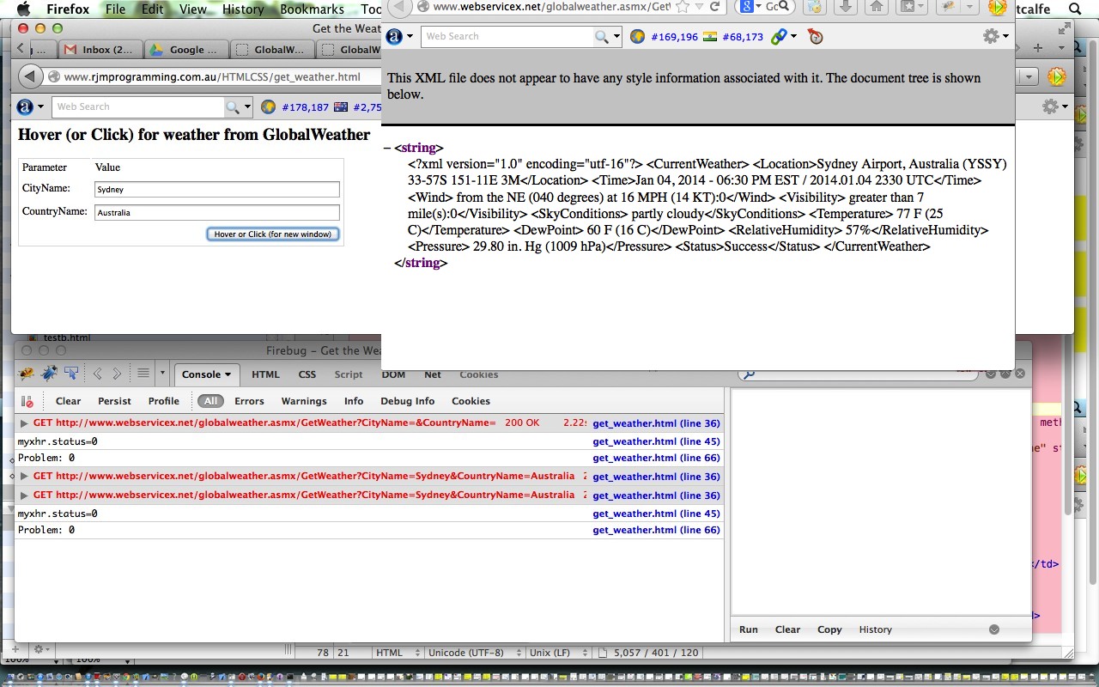
Task: Click the Inspect element pointer icon in Firebug
Action: [x=71, y=374]
